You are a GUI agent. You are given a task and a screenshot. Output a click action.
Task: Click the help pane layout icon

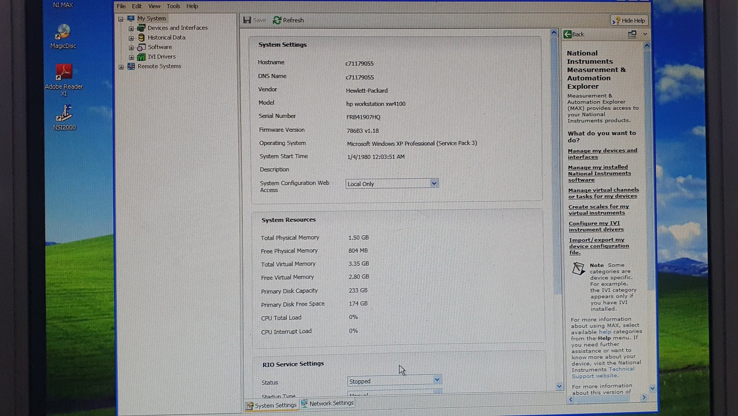(632, 35)
